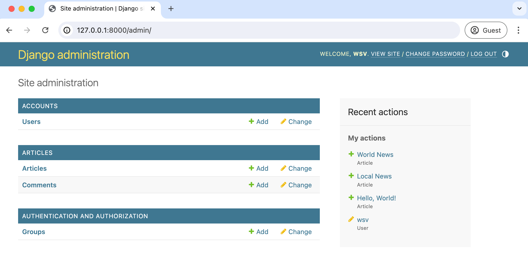Expand the tab search dropdown
The image size is (528, 266).
(x=519, y=9)
